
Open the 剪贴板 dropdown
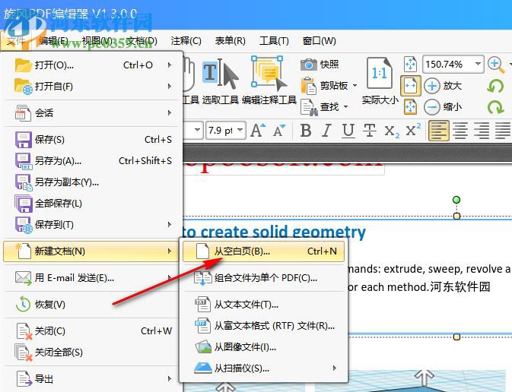[355, 86]
